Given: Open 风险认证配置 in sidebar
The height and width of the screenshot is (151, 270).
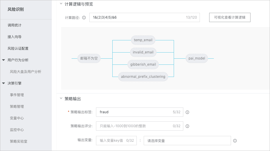Looking at the screenshot, I should [x=18, y=48].
